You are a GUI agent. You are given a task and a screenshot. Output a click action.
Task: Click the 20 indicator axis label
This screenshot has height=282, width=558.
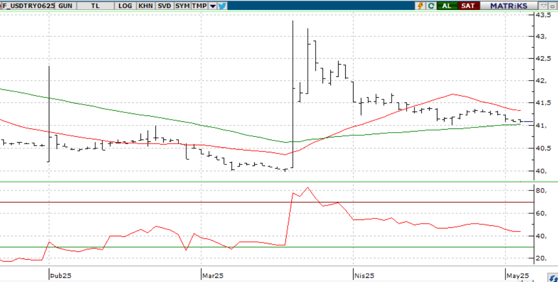(x=541, y=258)
